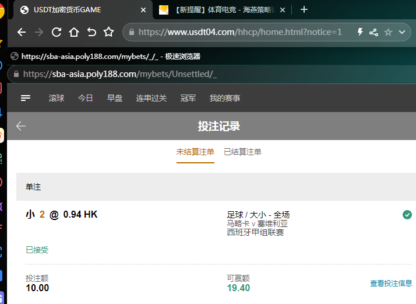Click the browser reload icon
This screenshot has height=304, width=416.
pyautogui.click(x=57, y=32)
